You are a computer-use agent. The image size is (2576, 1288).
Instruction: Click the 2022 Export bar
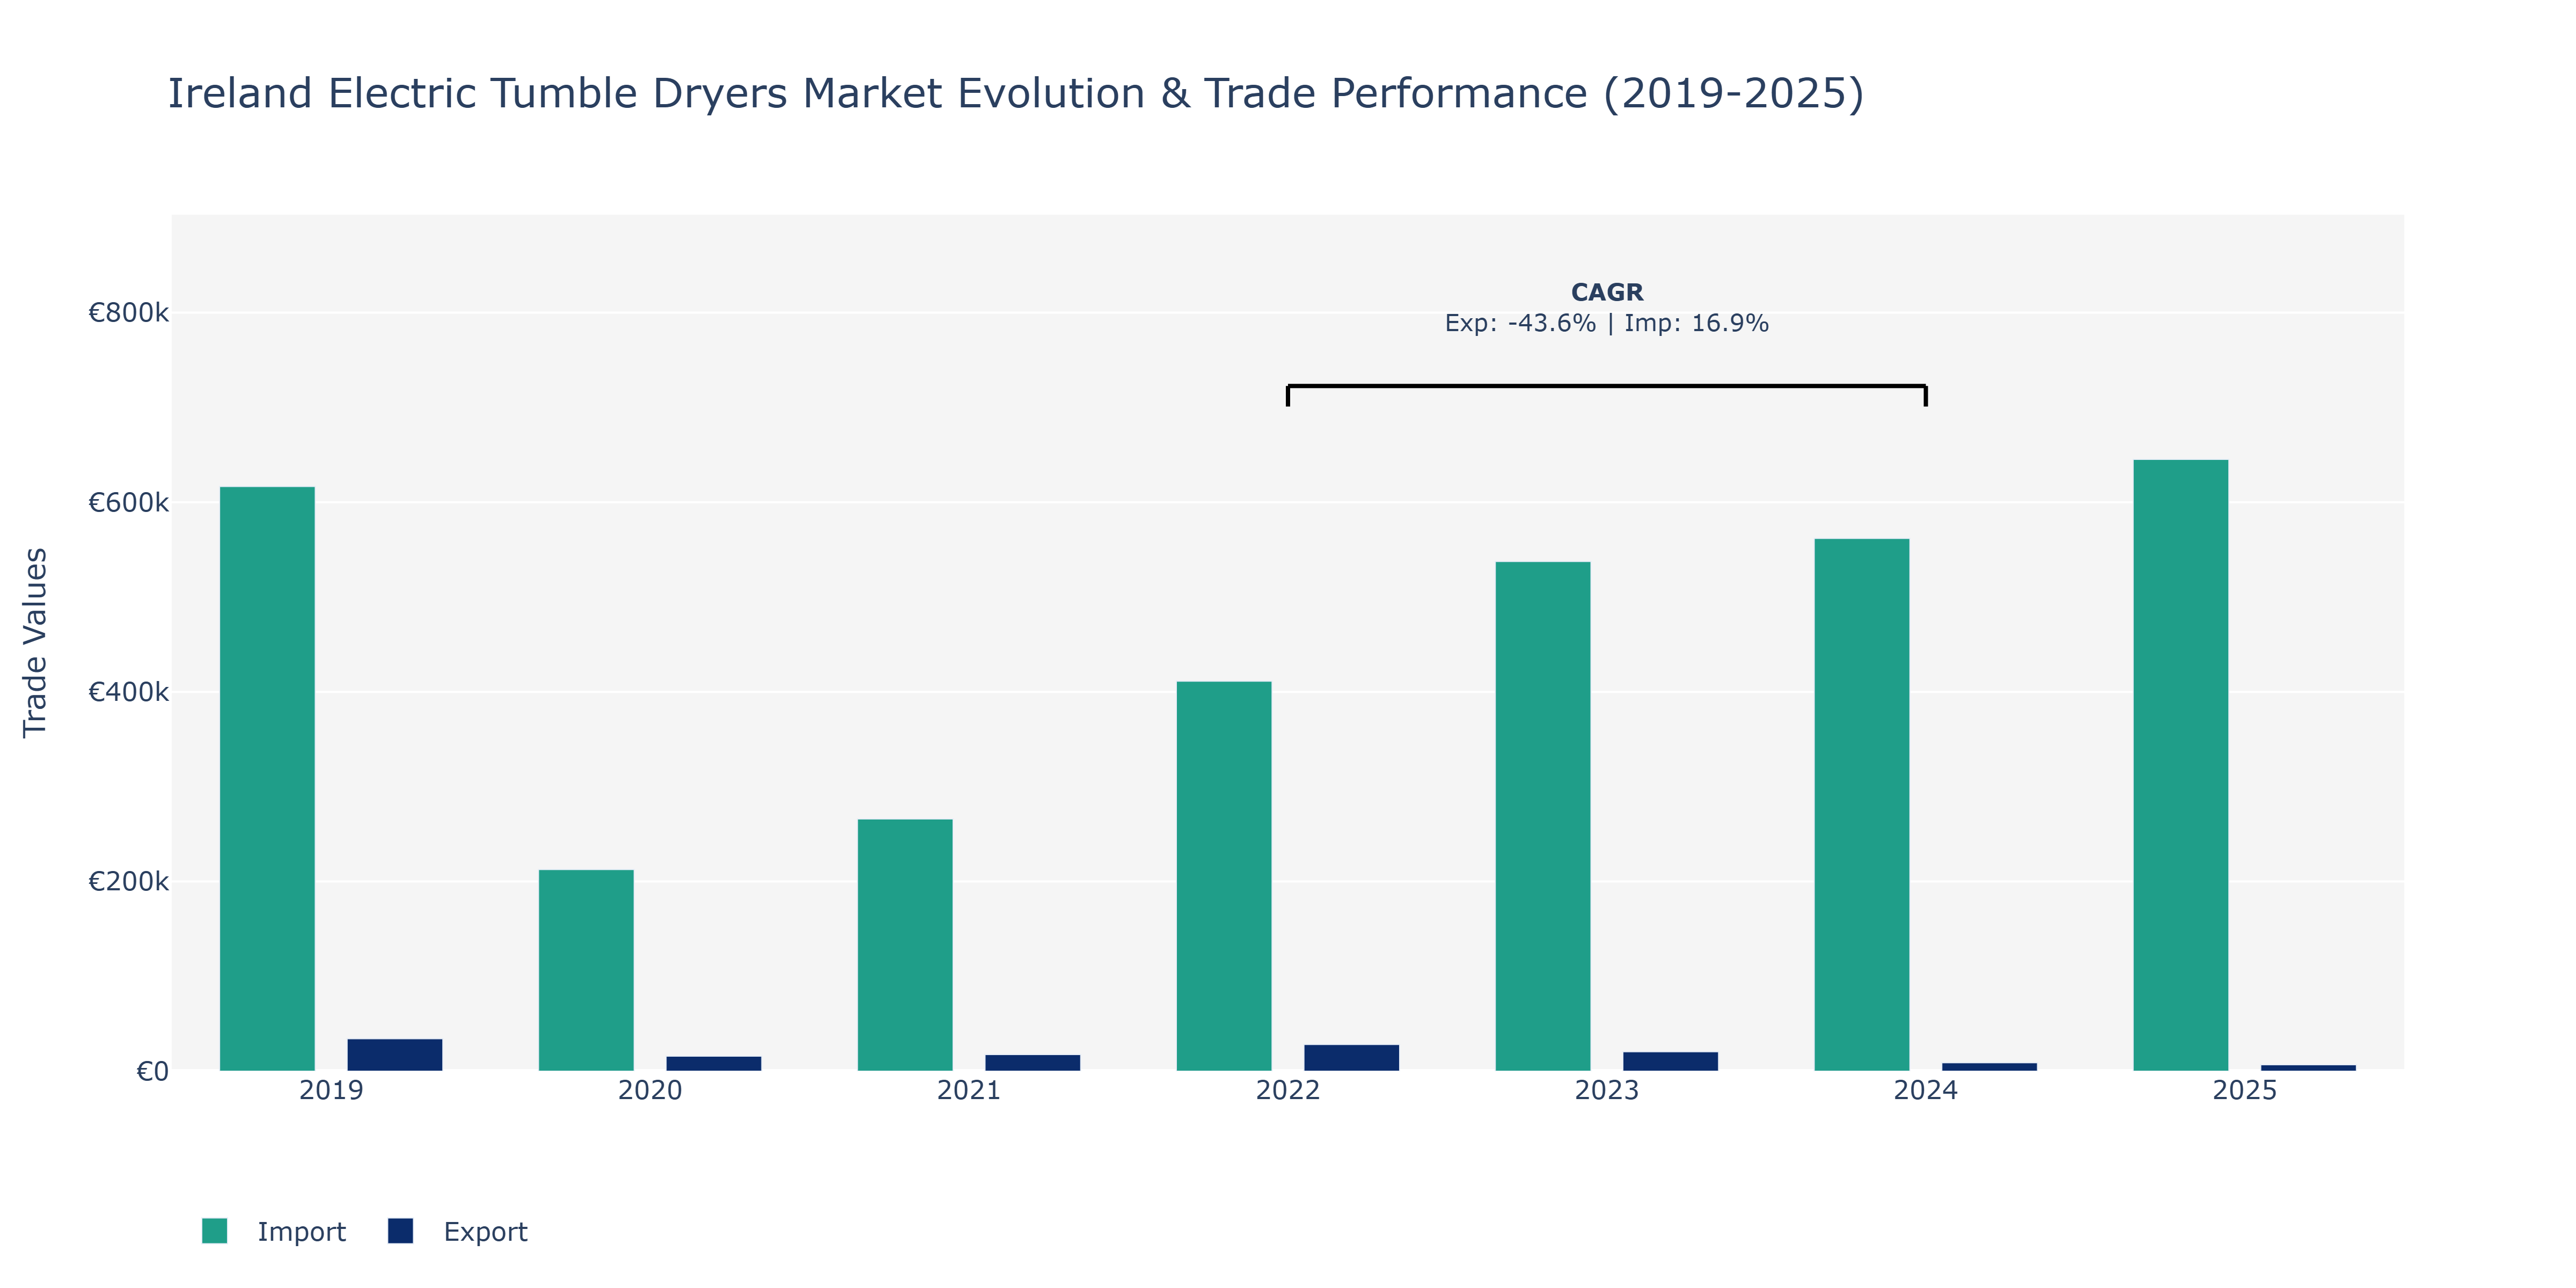1352,1058
